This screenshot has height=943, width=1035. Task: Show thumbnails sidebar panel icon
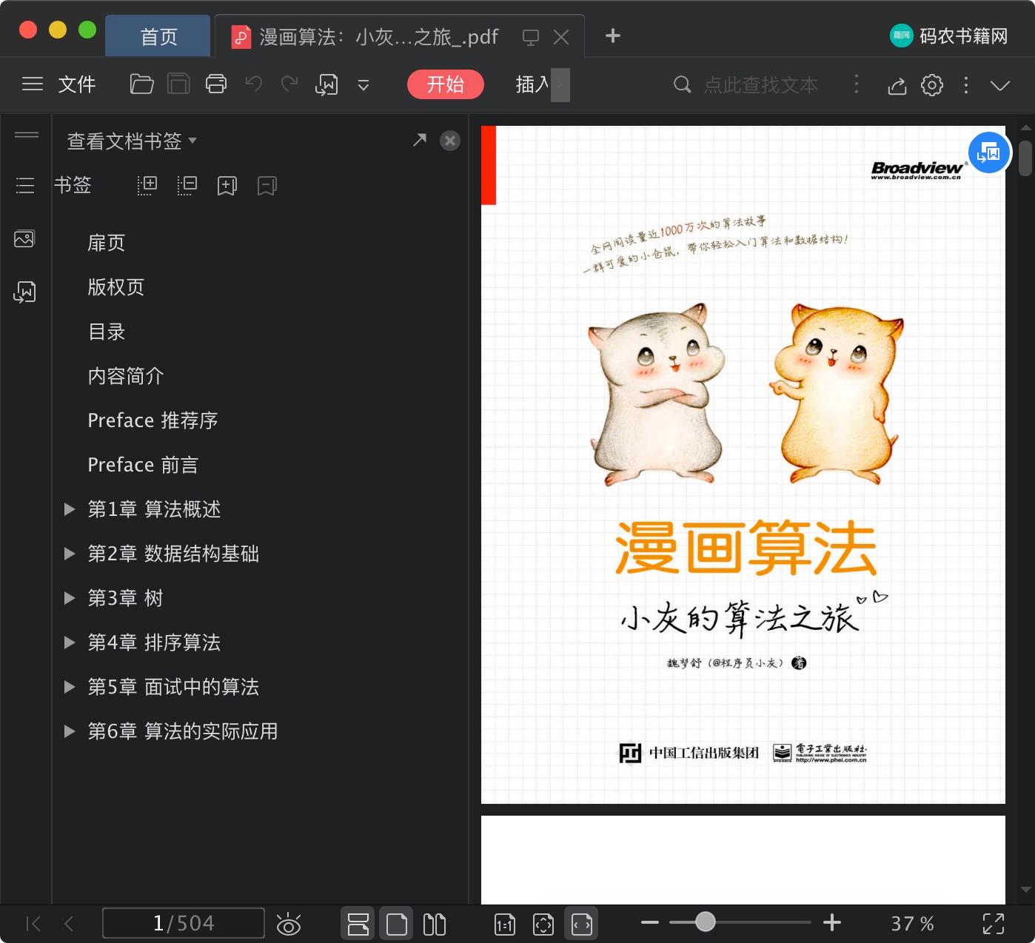[24, 238]
